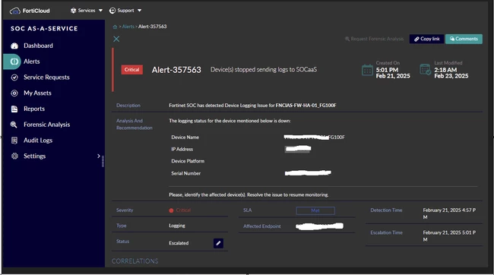Screen dimensions: 494x275
Task: Click the Forensic Analysis magnifier icon
Action: (14, 125)
